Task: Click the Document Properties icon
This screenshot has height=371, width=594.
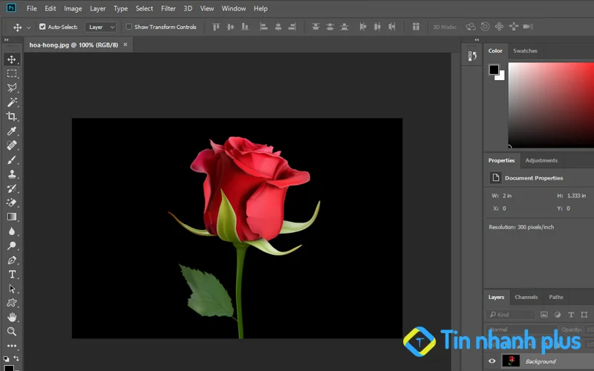Action: [x=495, y=177]
